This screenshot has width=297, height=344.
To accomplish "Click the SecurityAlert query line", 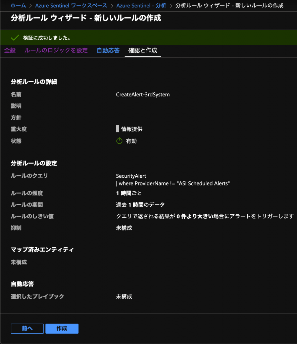I will point(131,176).
